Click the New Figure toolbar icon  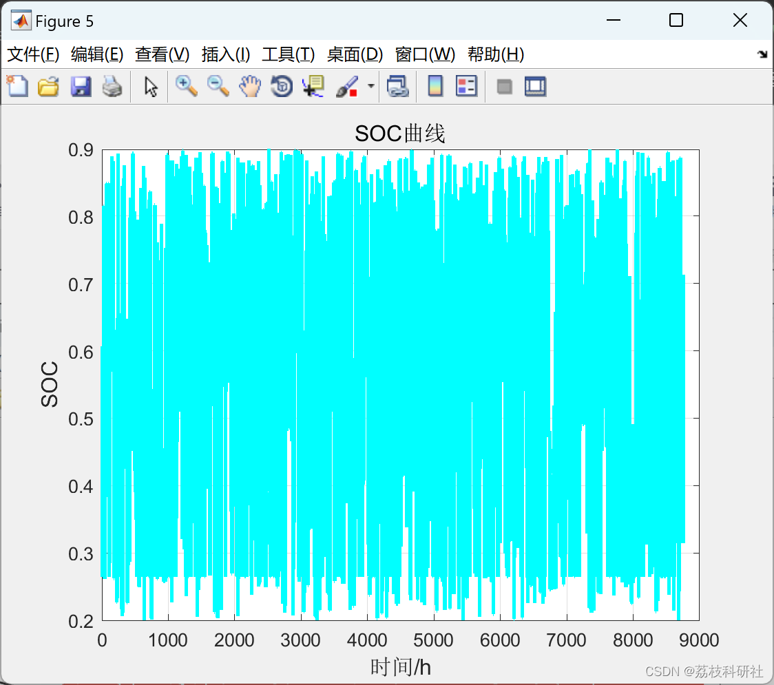point(17,86)
